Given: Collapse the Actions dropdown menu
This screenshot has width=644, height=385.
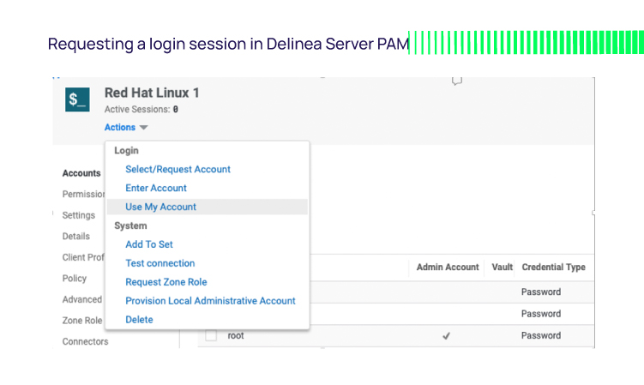Looking at the screenshot, I should tap(126, 128).
